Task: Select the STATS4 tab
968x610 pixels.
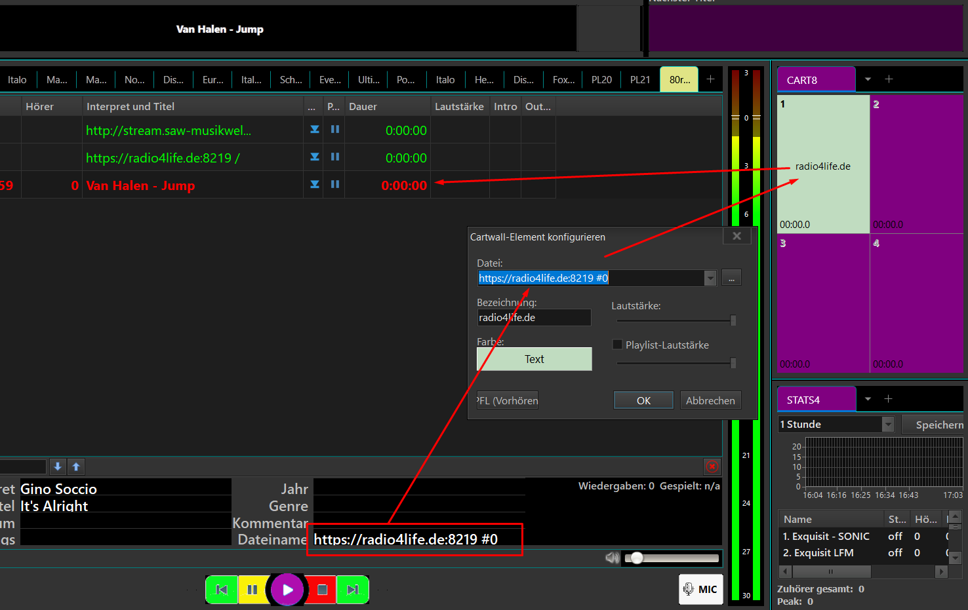Action: point(816,400)
